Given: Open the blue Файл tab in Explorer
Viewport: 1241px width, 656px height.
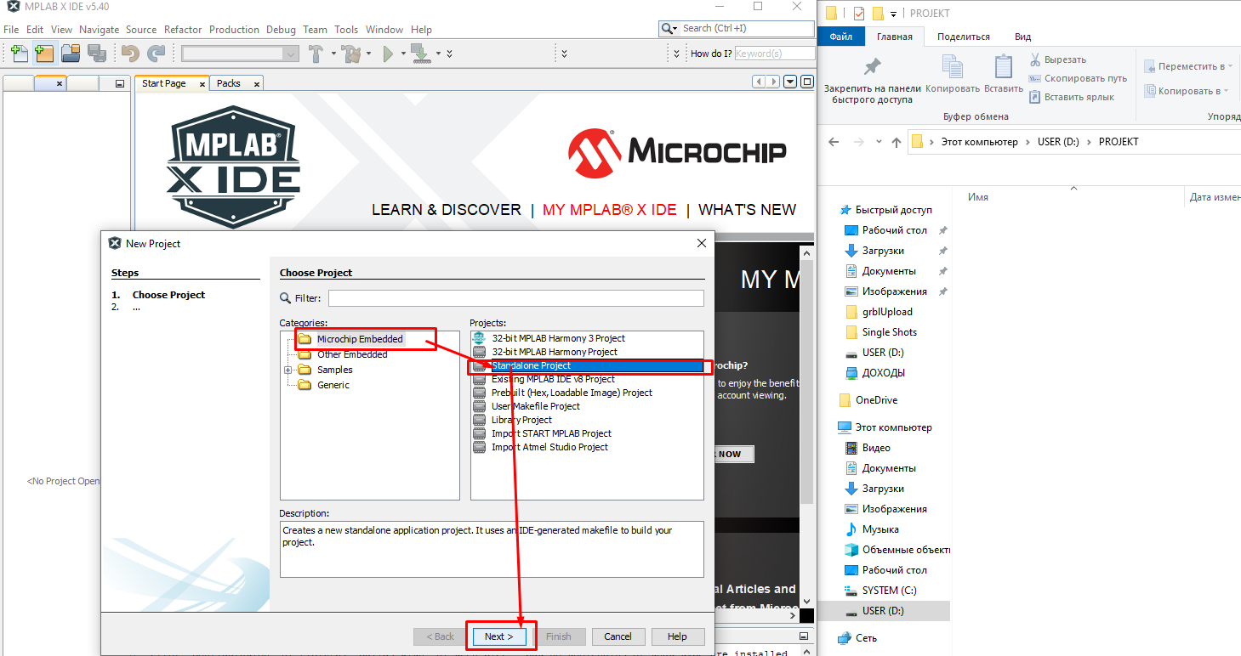Looking at the screenshot, I should 840,37.
